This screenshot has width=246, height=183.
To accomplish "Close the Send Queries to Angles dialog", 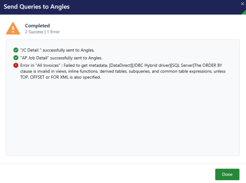I will tap(242, 4).
